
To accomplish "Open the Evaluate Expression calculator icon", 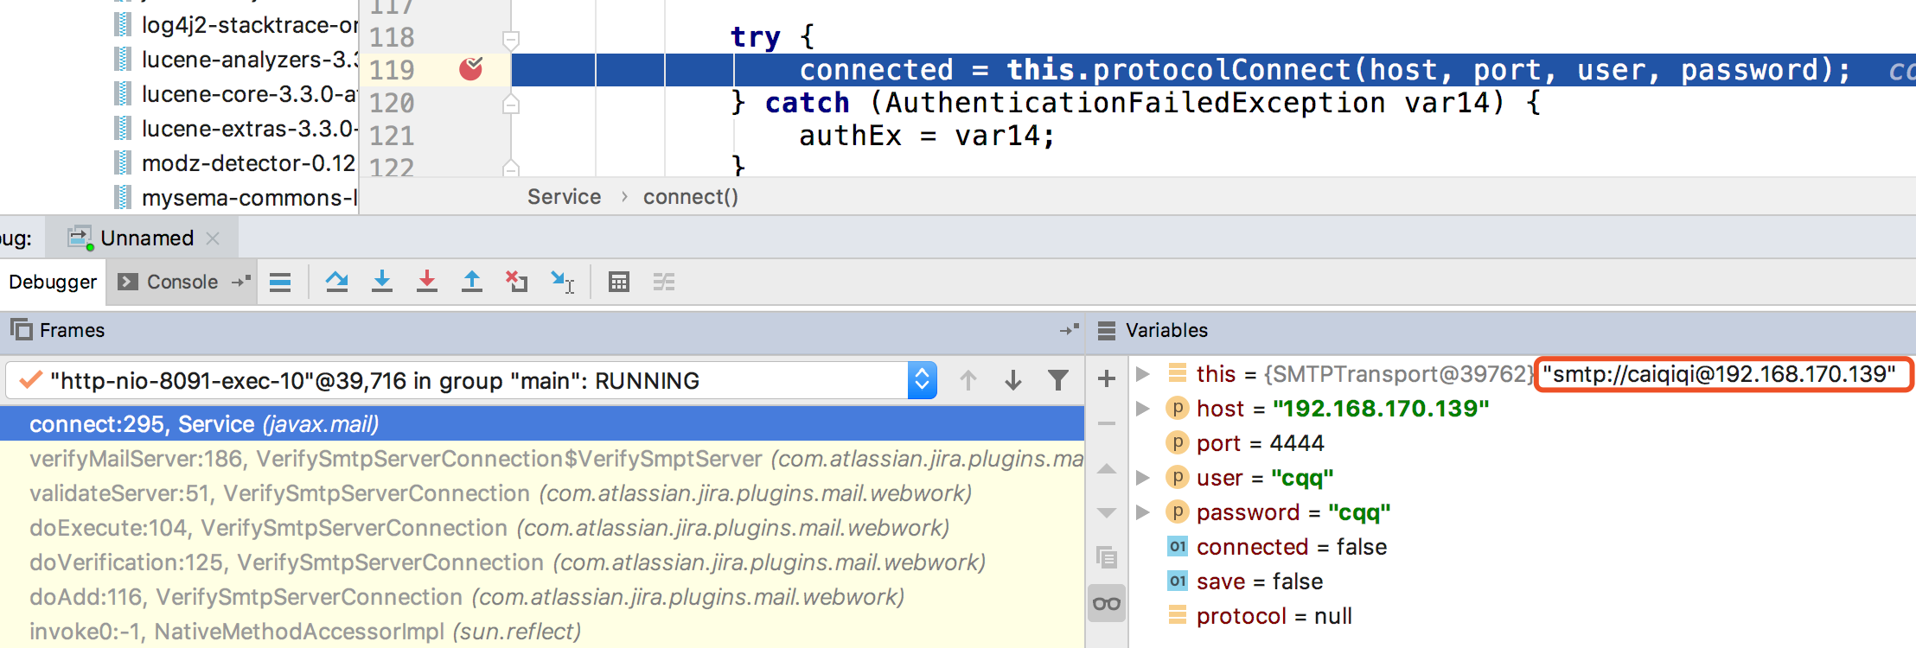I will click(619, 282).
